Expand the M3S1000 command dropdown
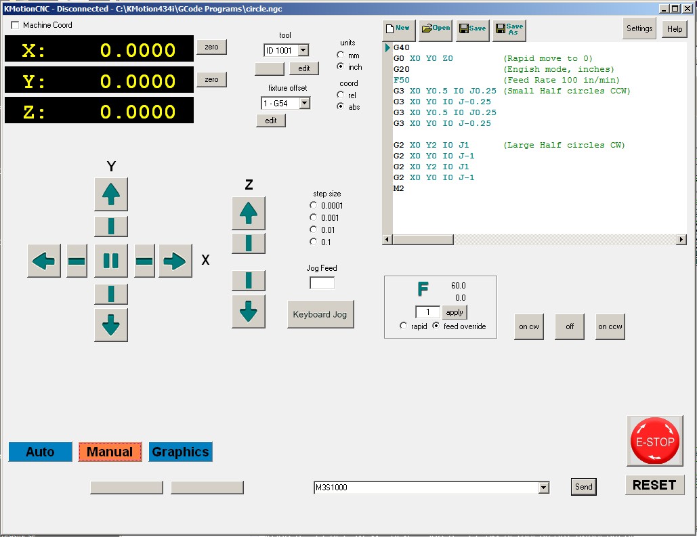The height and width of the screenshot is (537, 697). 543,488
